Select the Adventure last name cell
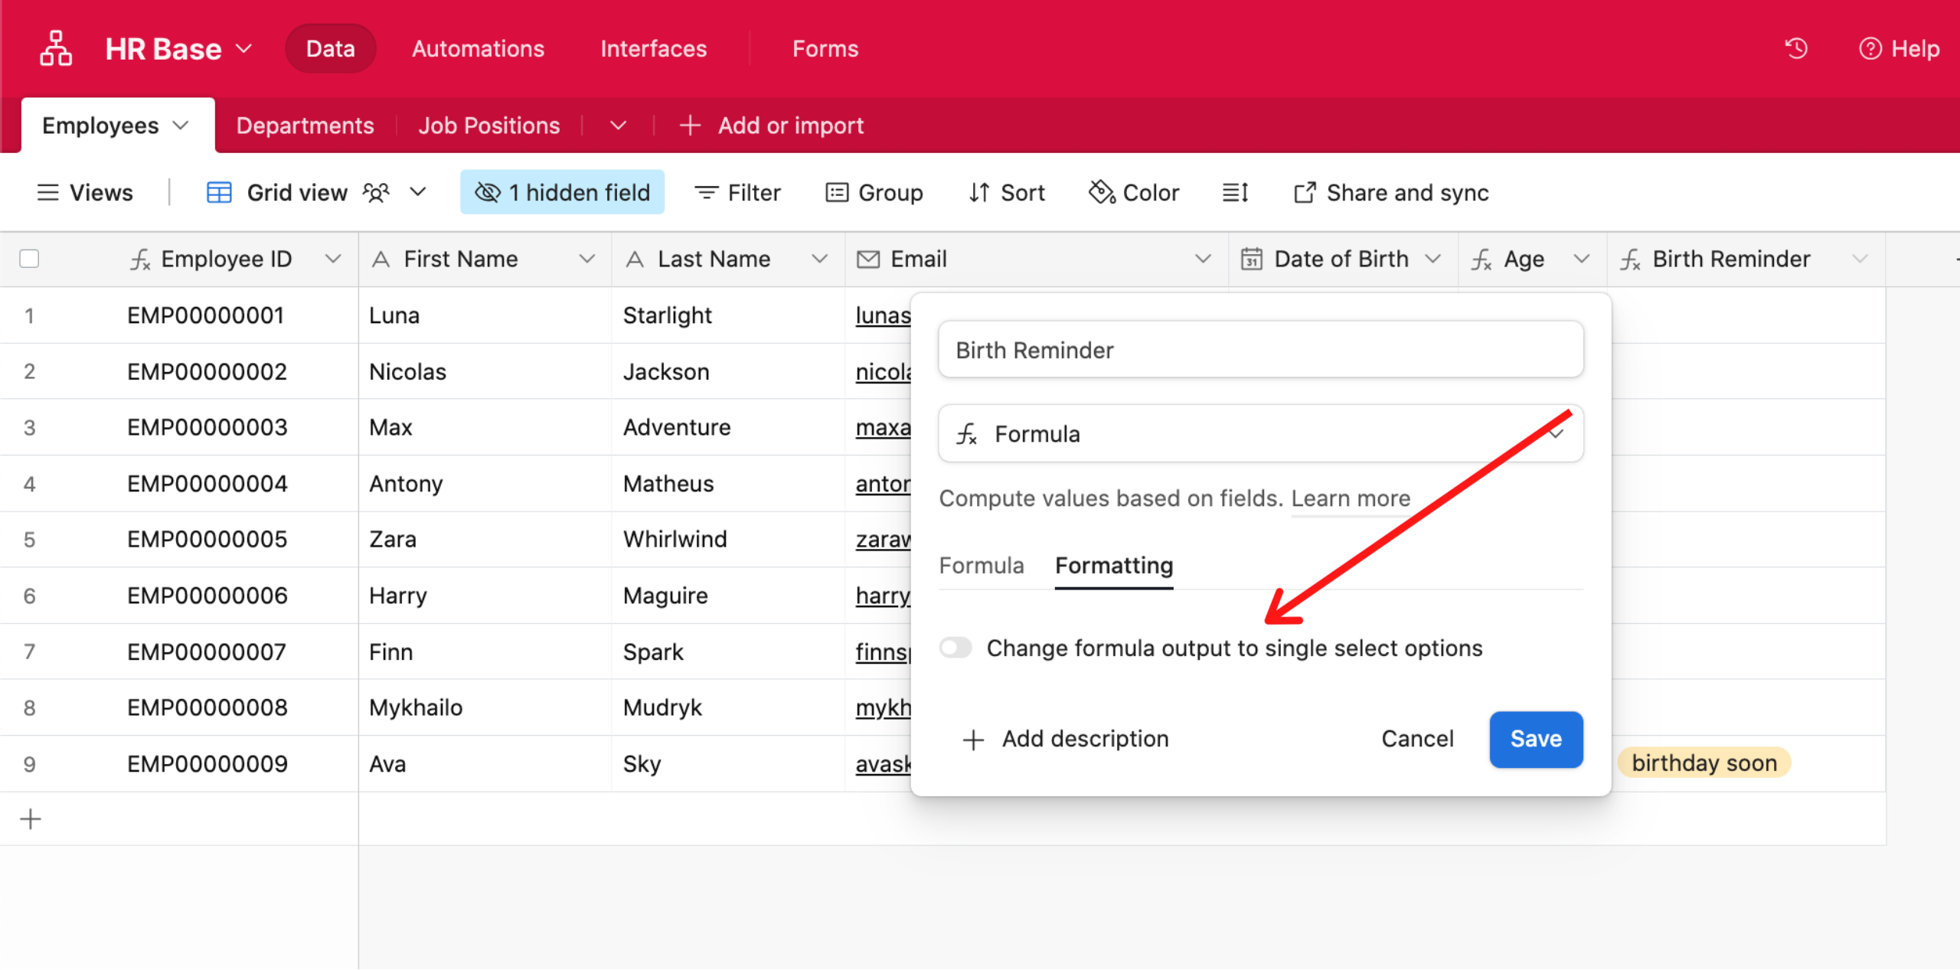 click(729, 428)
